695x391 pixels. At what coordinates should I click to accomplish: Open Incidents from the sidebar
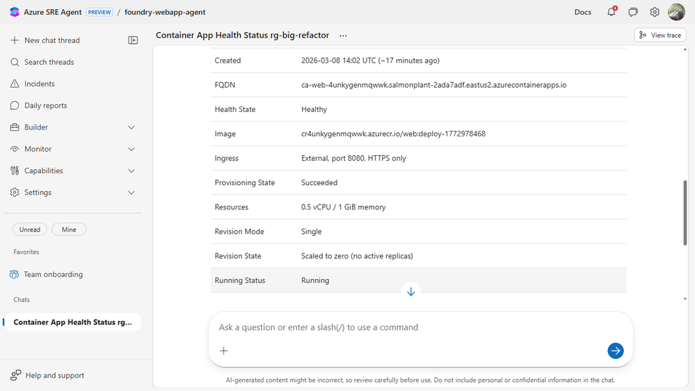point(40,83)
